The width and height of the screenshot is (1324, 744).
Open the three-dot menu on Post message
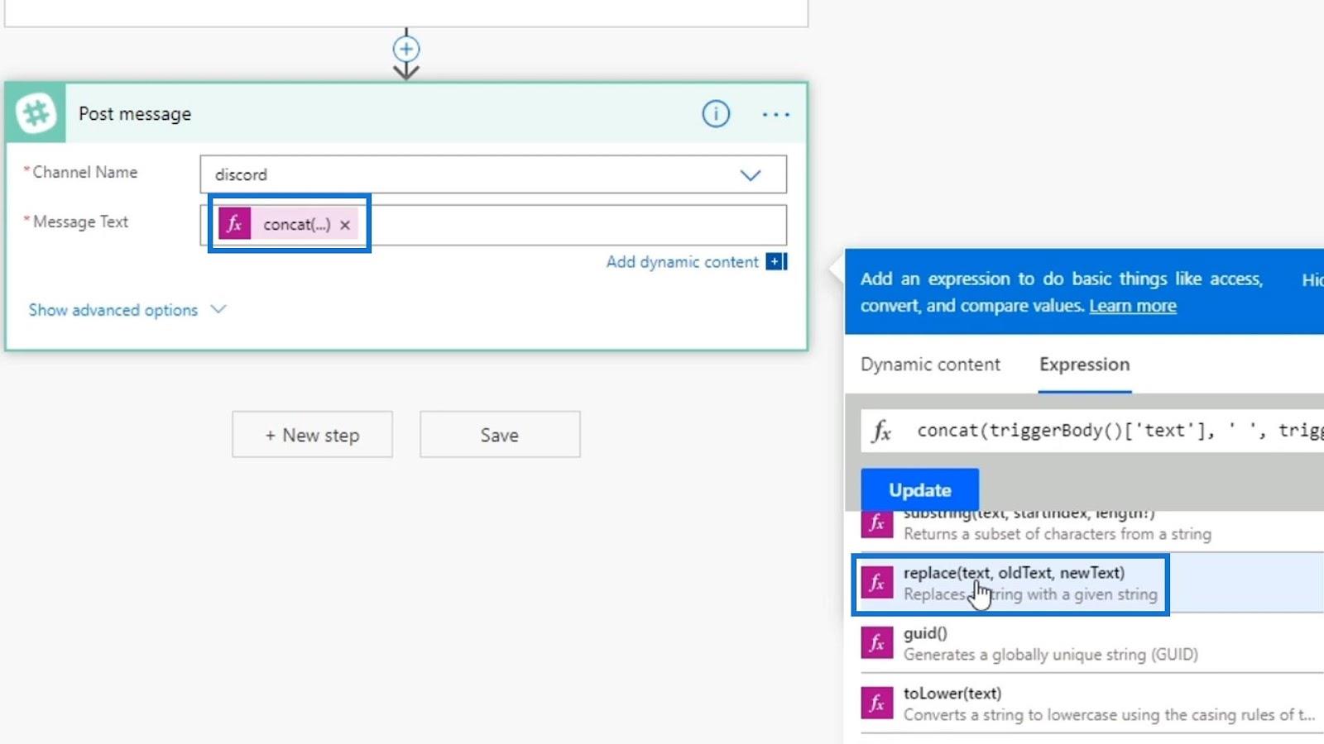point(775,114)
